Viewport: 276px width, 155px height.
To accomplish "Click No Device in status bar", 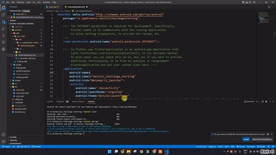I will [251, 146].
